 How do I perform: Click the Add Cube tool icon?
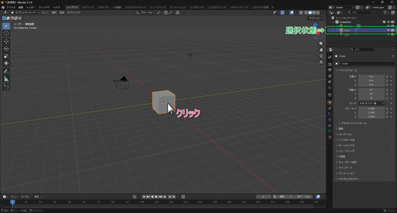(6, 87)
